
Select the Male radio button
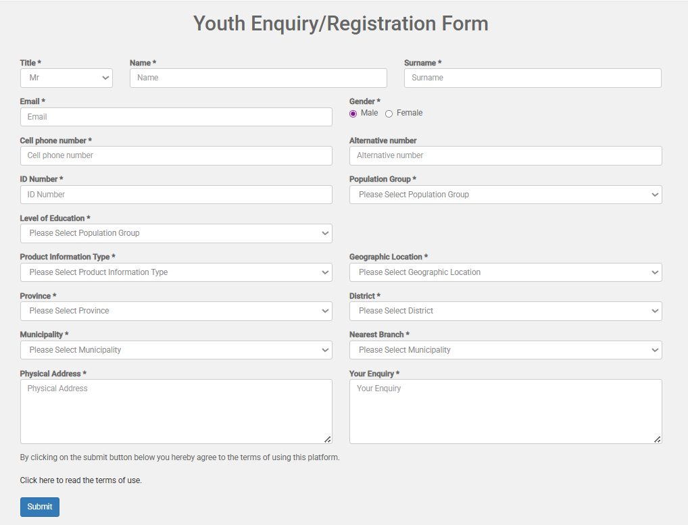pyautogui.click(x=353, y=114)
